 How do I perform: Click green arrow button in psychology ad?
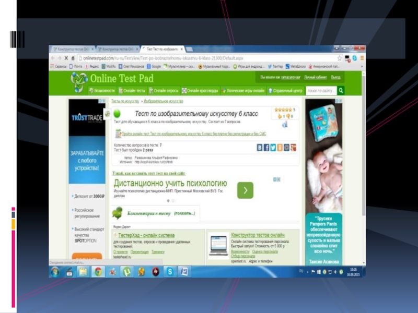click(245, 190)
